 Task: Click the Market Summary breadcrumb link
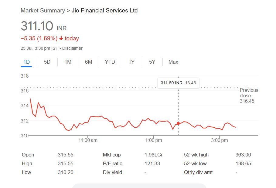pos(43,11)
